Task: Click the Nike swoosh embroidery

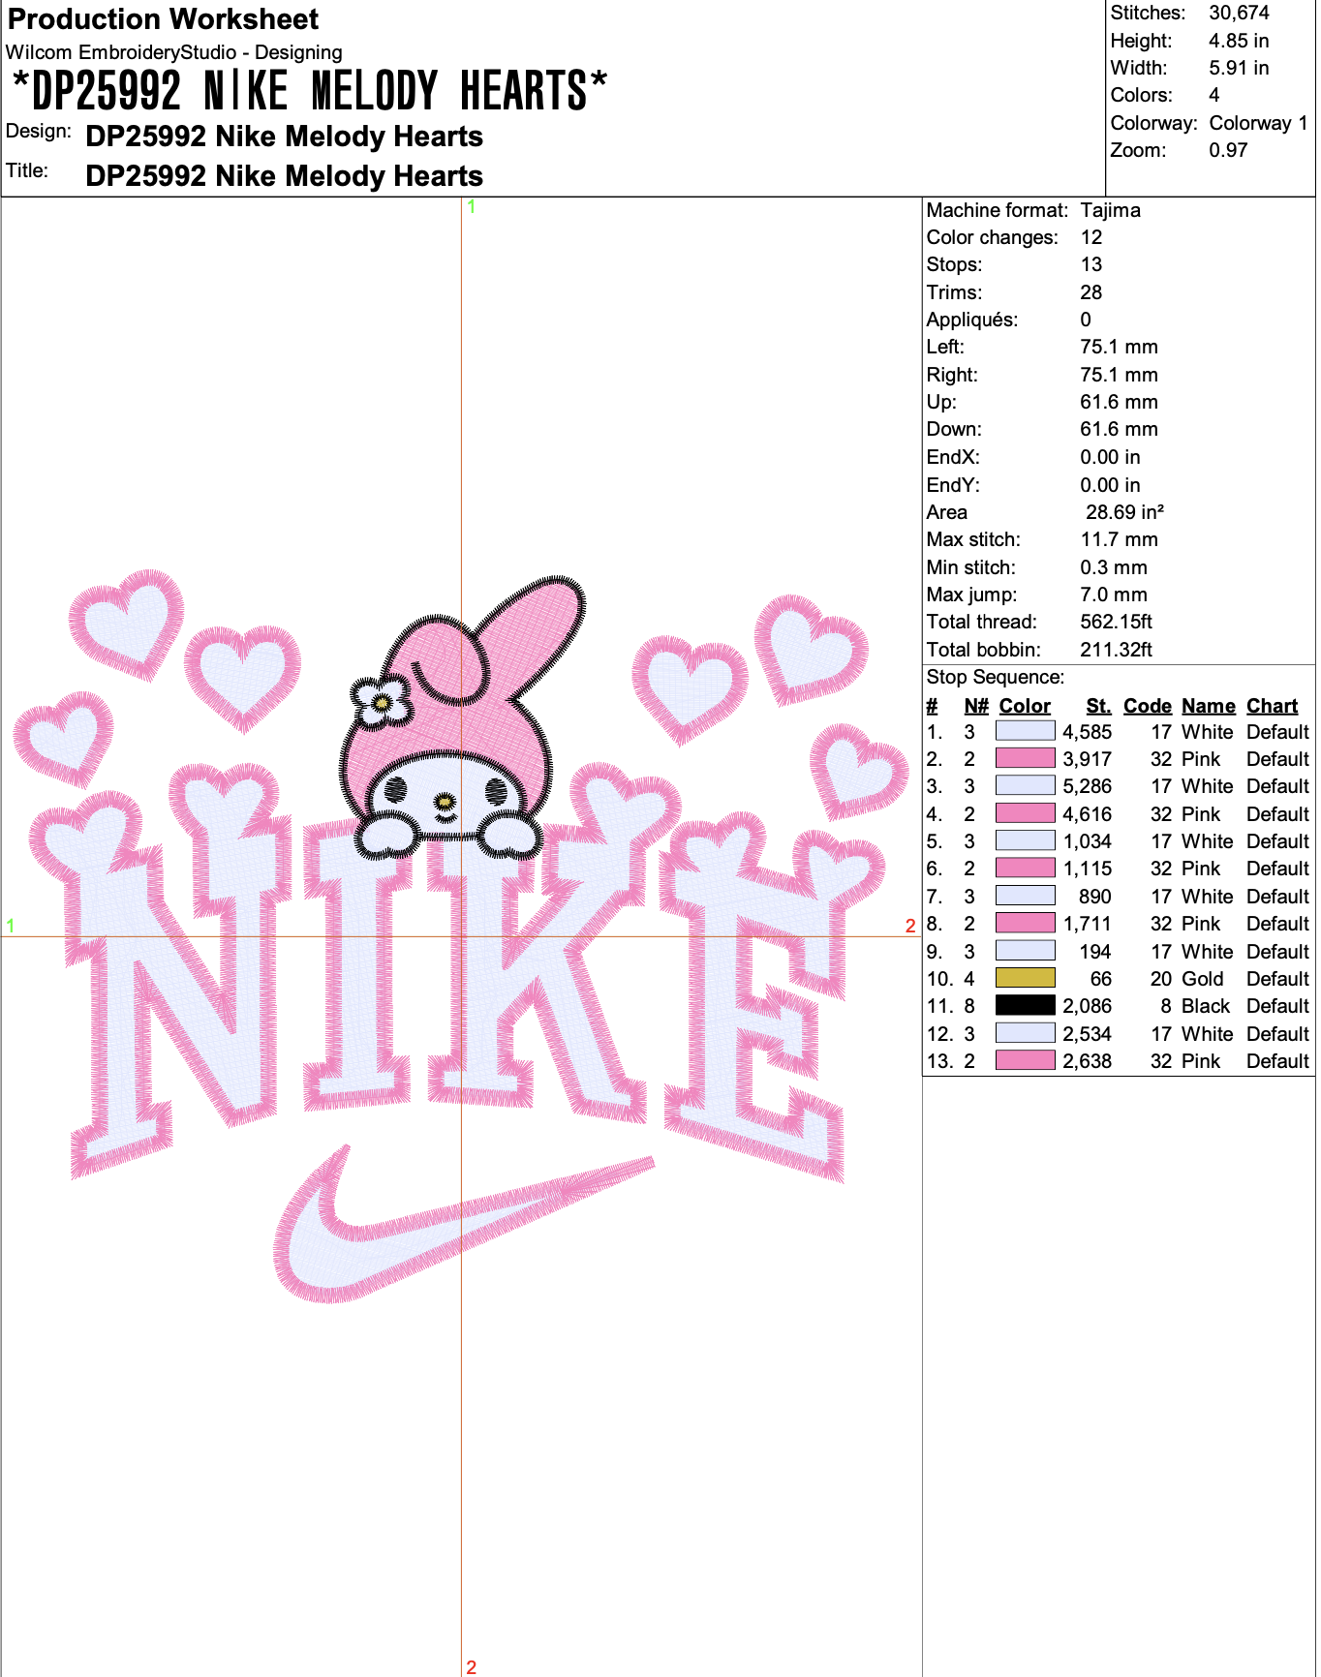Action: click(x=455, y=1226)
